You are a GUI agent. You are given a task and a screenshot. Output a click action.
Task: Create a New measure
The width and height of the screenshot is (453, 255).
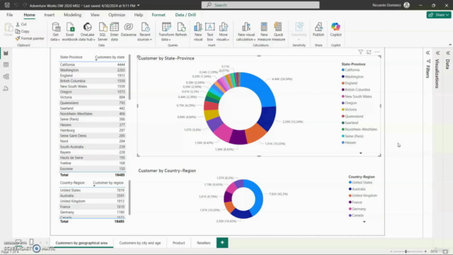(x=264, y=32)
